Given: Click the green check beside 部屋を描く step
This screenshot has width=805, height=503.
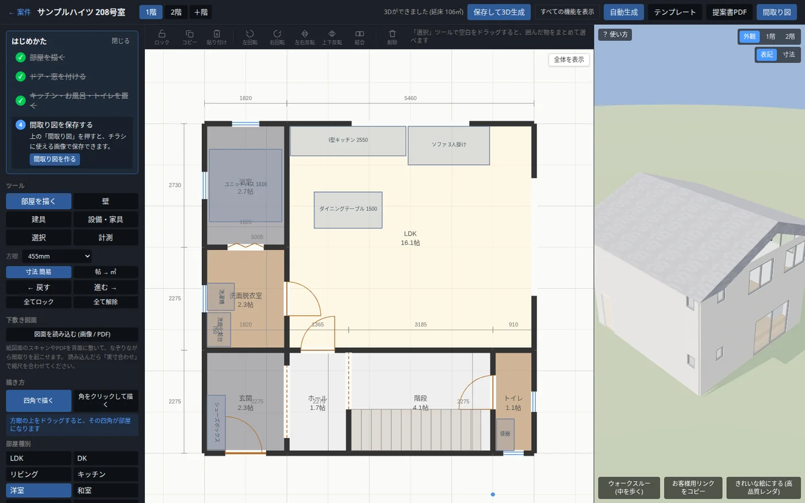Looking at the screenshot, I should coord(21,57).
